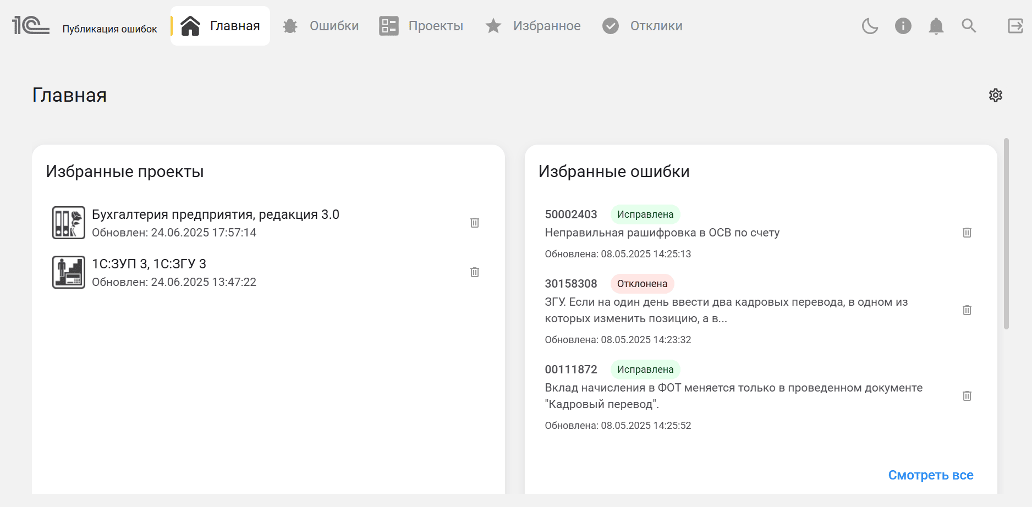Click the 1C logo icon
Image resolution: width=1032 pixels, height=507 pixels.
click(31, 25)
